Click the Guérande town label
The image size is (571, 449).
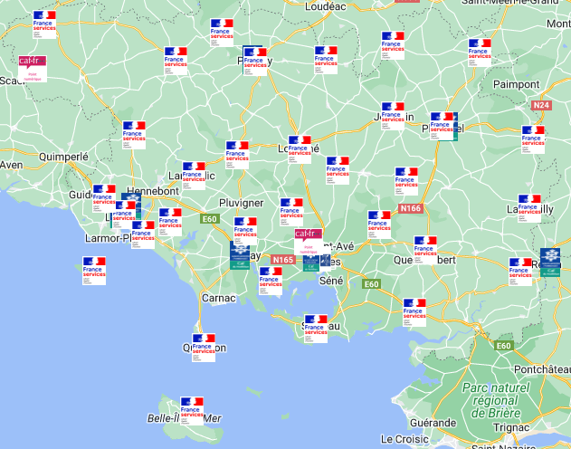[x=433, y=423]
